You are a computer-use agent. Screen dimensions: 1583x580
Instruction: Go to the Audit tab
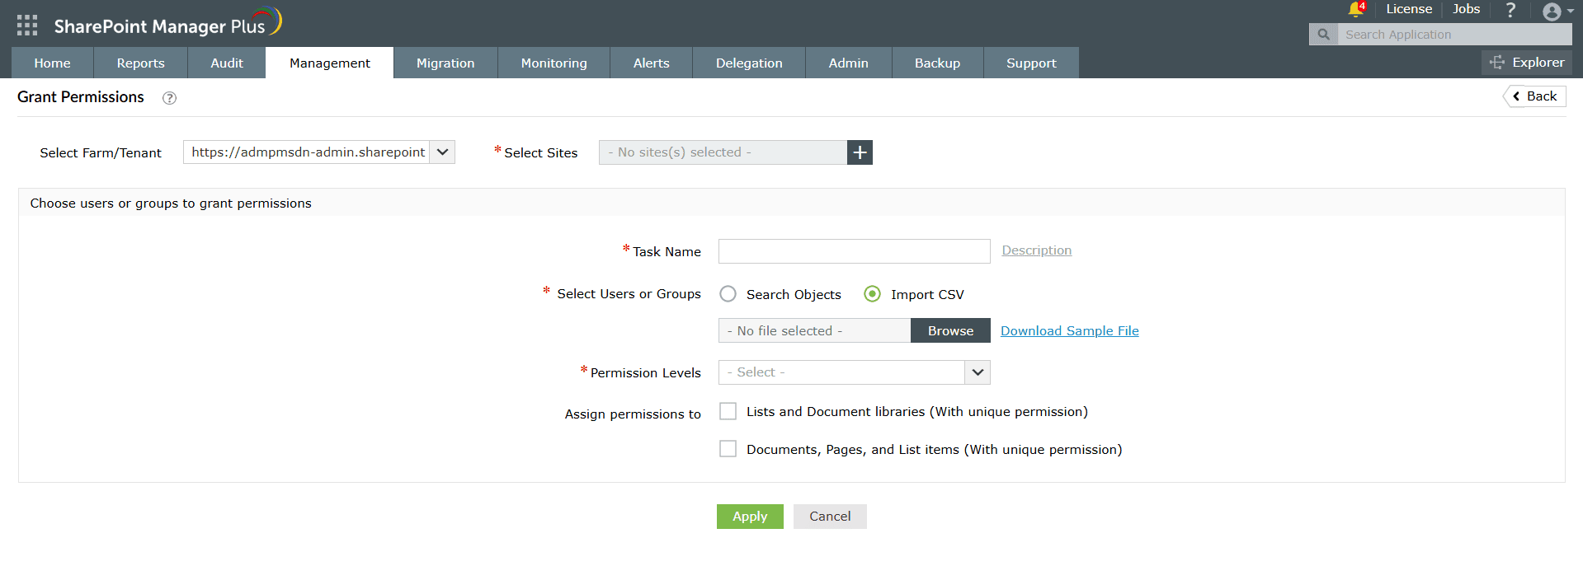point(227,63)
